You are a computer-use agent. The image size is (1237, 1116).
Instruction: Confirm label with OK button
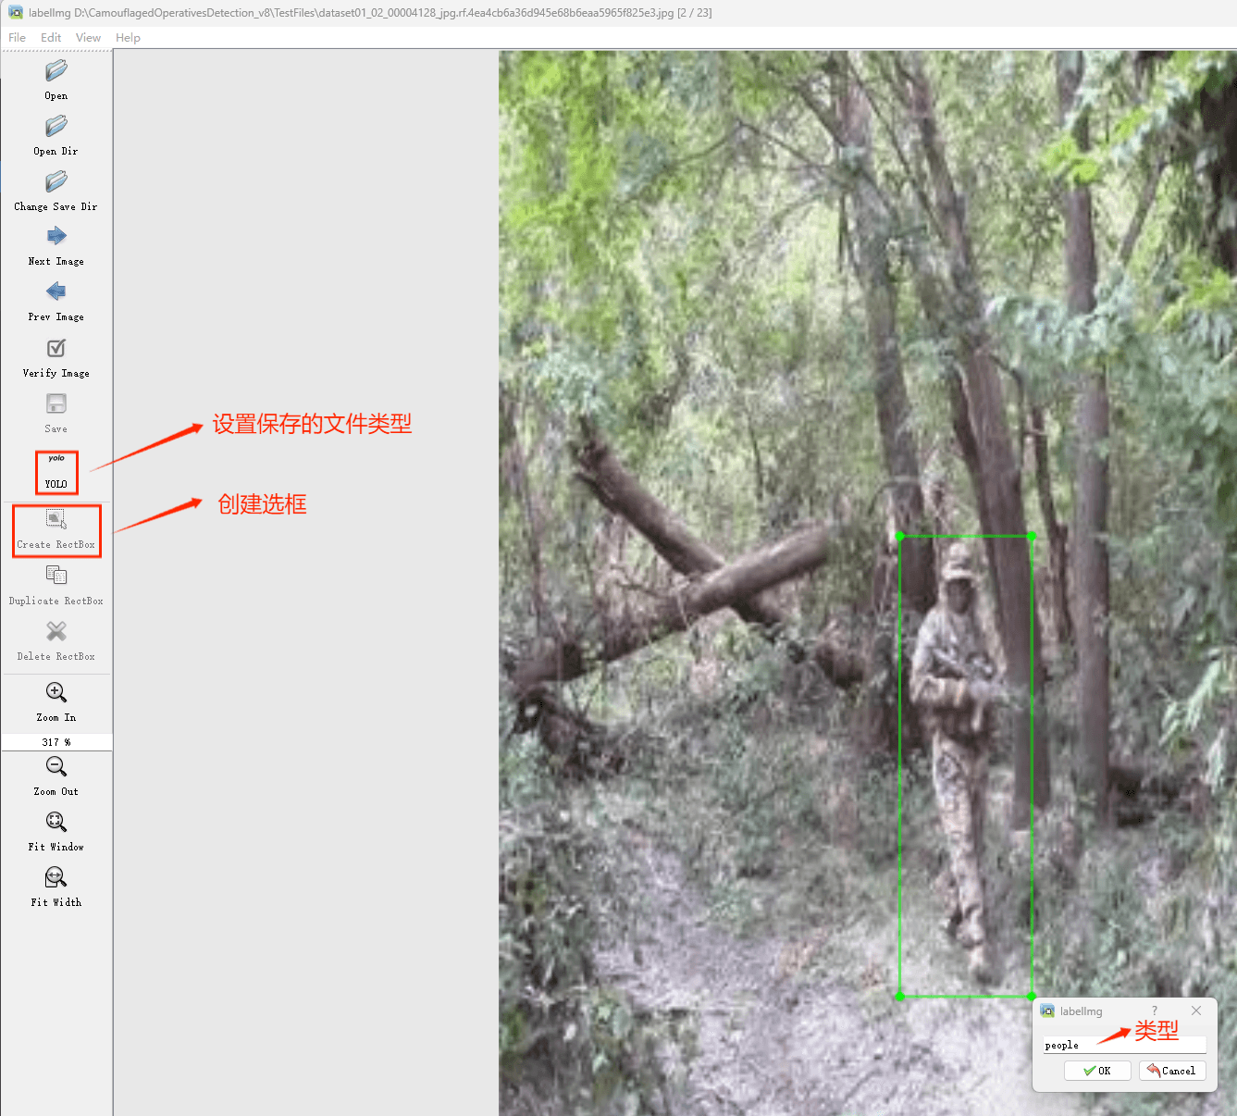(x=1097, y=1071)
